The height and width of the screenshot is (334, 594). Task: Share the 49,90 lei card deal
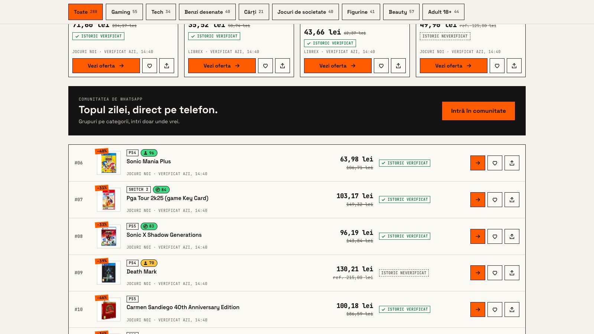[514, 66]
